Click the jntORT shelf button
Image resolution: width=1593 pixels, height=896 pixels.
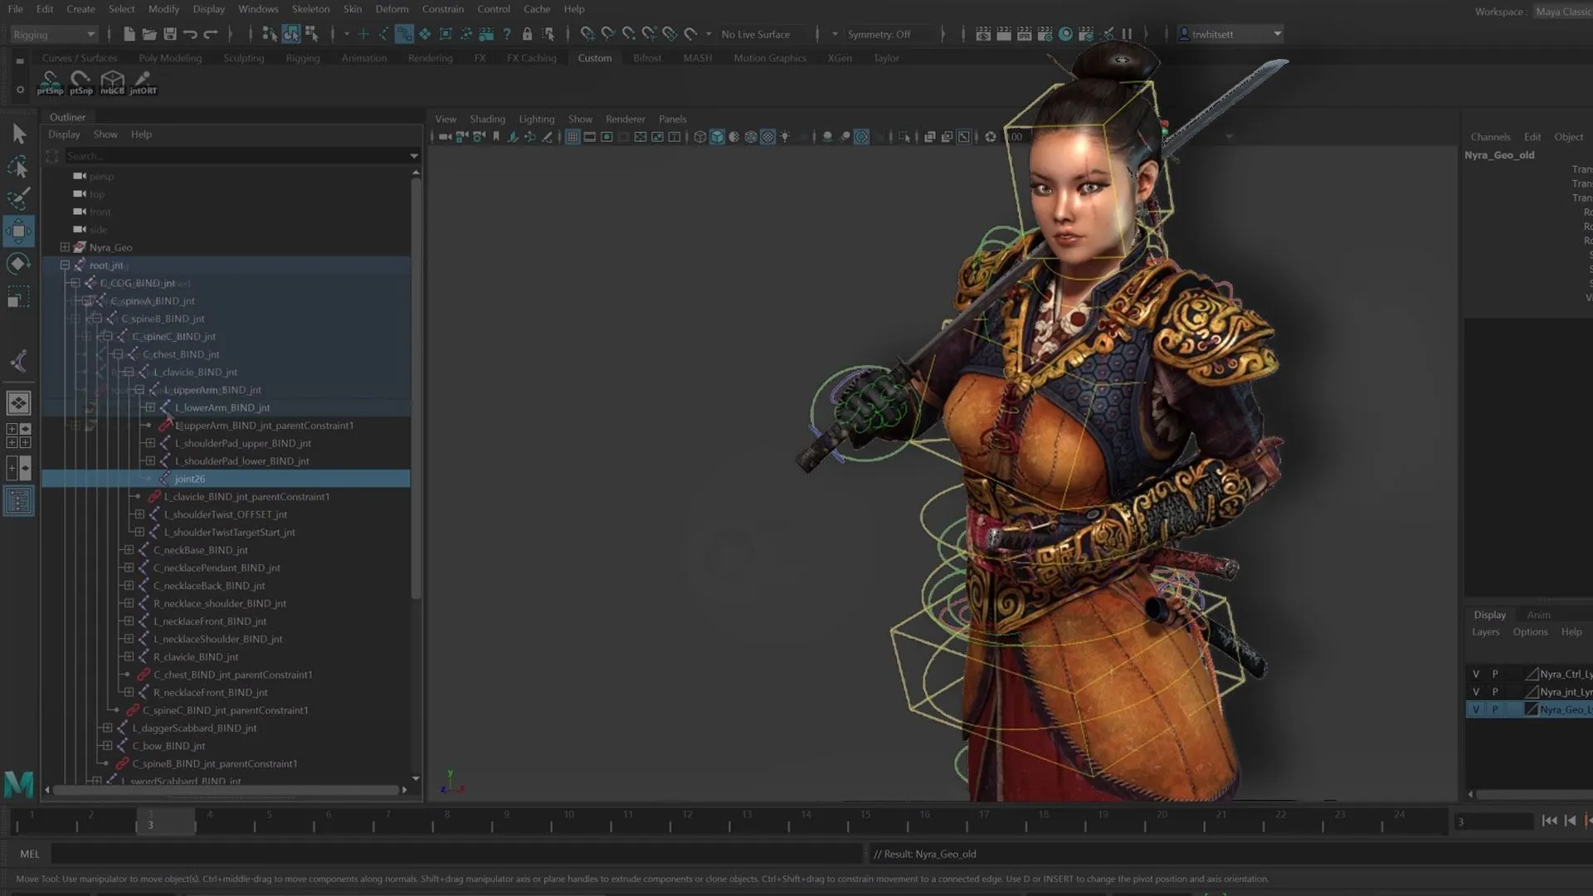pyautogui.click(x=143, y=82)
